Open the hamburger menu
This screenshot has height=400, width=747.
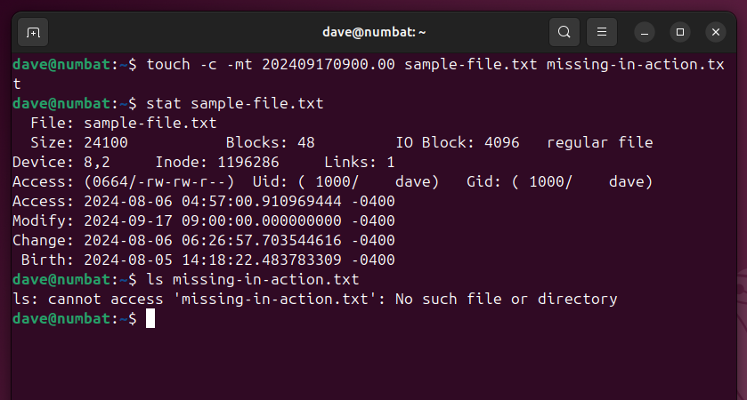602,32
